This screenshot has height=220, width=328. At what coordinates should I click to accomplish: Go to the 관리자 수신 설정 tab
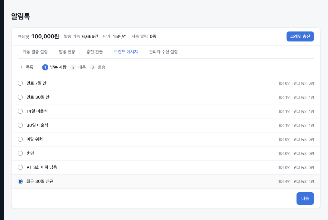pyautogui.click(x=163, y=52)
